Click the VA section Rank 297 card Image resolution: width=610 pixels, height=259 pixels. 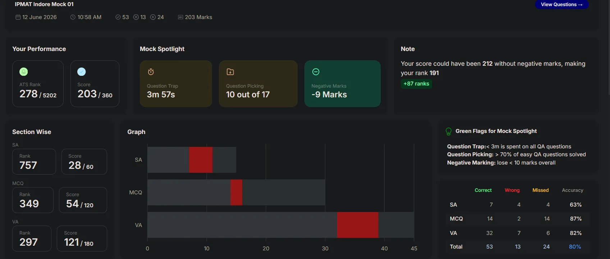point(32,239)
